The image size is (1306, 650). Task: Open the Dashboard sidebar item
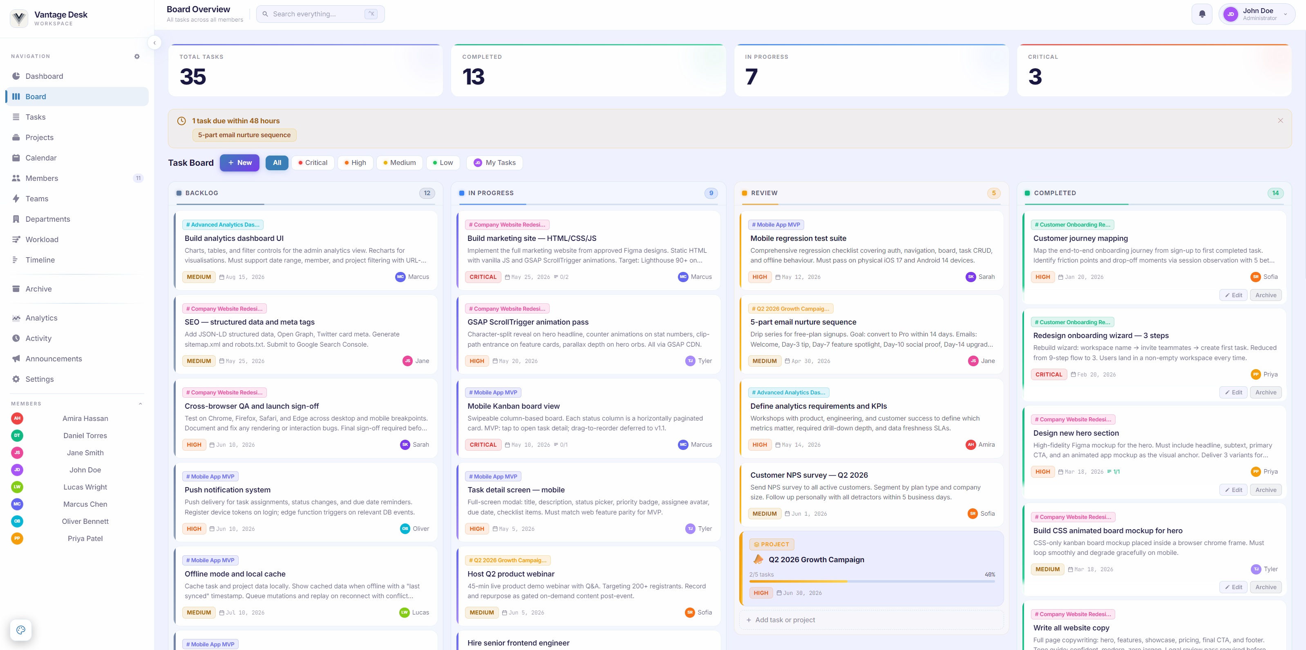(x=77, y=76)
